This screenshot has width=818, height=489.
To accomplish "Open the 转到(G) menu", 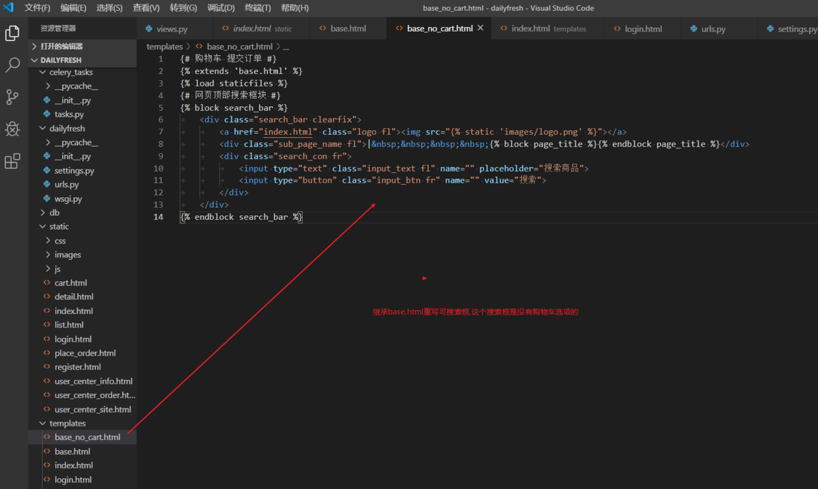I will click(x=183, y=8).
